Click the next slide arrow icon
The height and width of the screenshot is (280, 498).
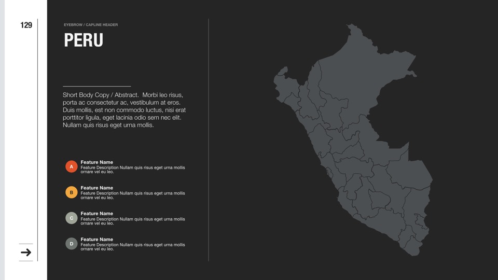pyautogui.click(x=26, y=253)
